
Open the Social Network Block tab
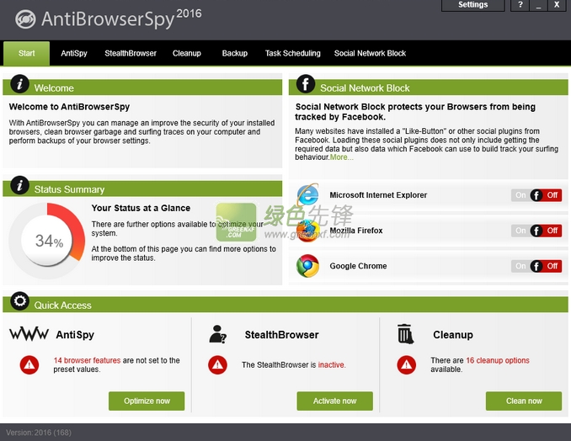370,54
